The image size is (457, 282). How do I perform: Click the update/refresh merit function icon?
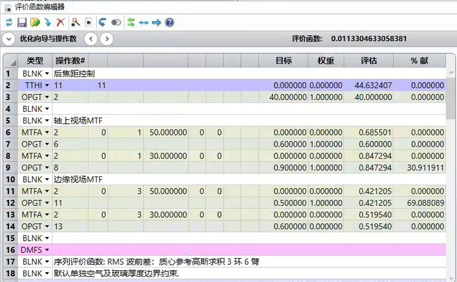(9, 23)
